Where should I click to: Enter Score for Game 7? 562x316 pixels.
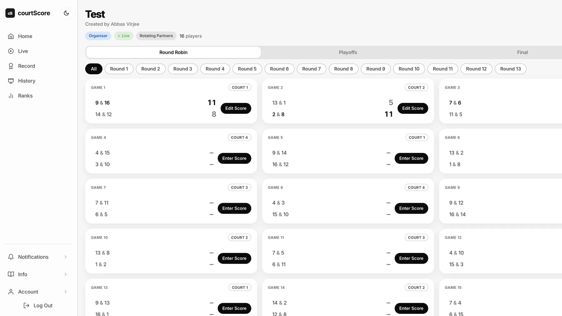point(234,208)
